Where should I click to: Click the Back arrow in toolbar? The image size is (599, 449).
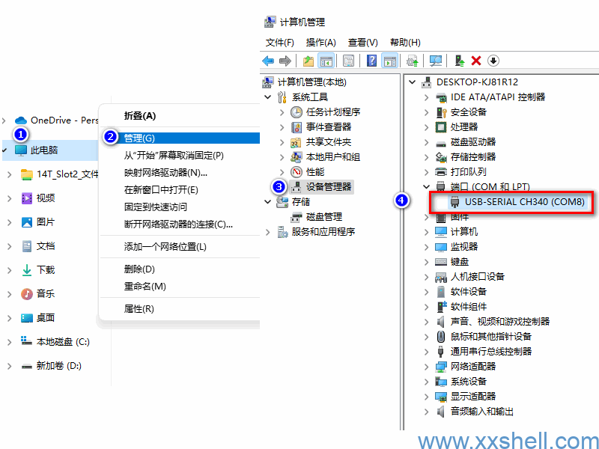tap(268, 61)
